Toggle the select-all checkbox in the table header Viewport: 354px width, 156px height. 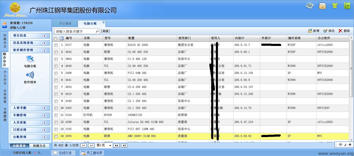pos(55,38)
